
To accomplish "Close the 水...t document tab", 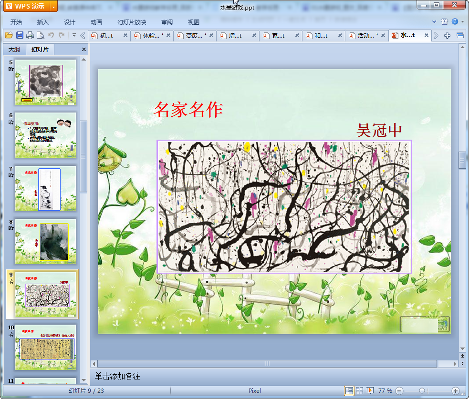I will [427, 36].
